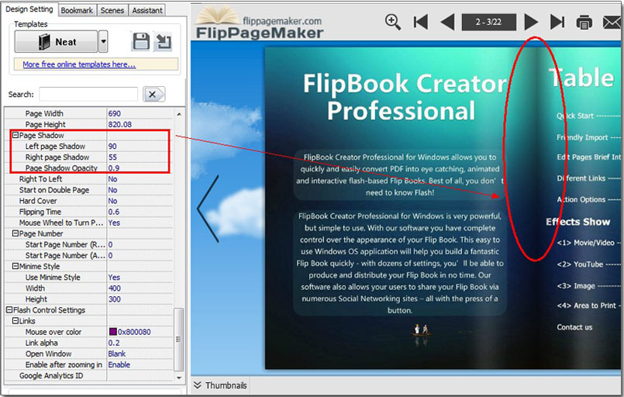Go to previous page arrow
624x397 pixels.
click(448, 22)
